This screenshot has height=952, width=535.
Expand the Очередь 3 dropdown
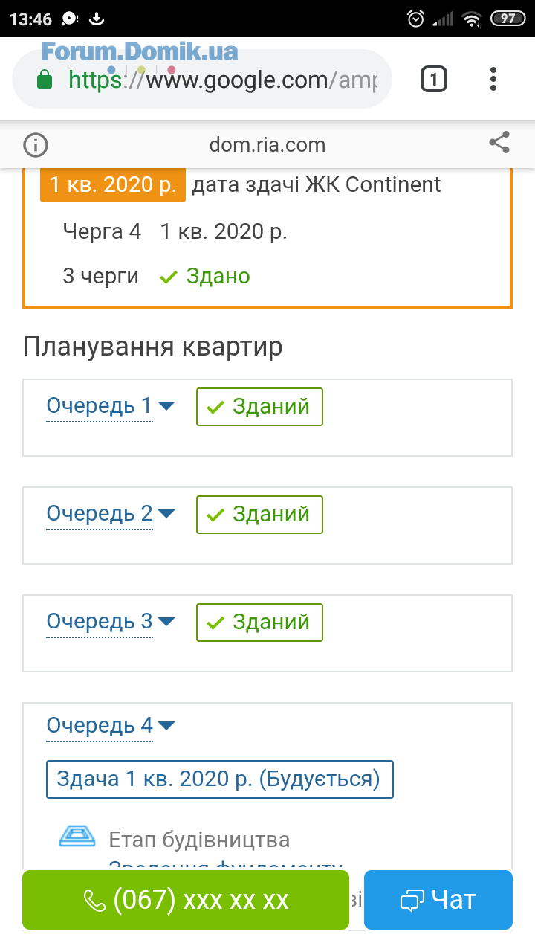pyautogui.click(x=111, y=622)
